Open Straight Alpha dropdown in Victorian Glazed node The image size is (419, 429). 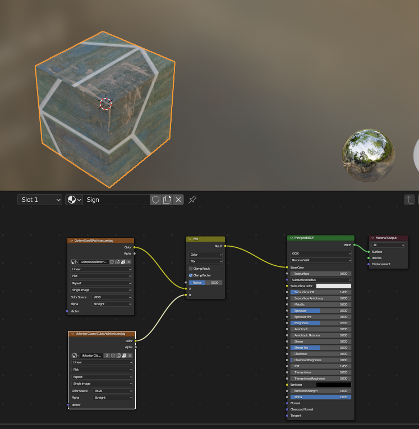[113, 398]
